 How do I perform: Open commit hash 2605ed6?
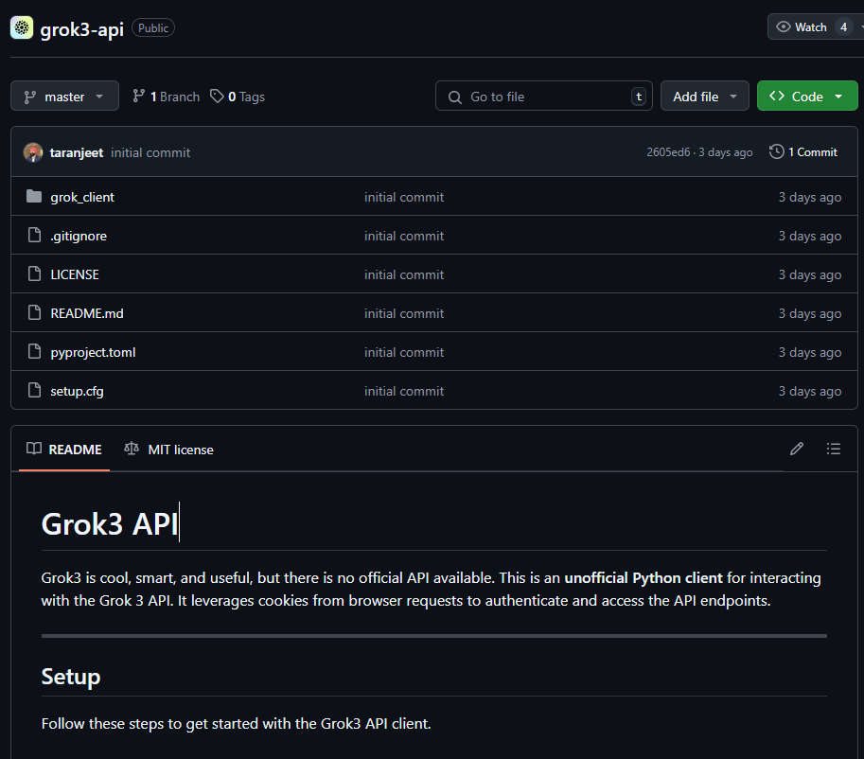tap(668, 152)
